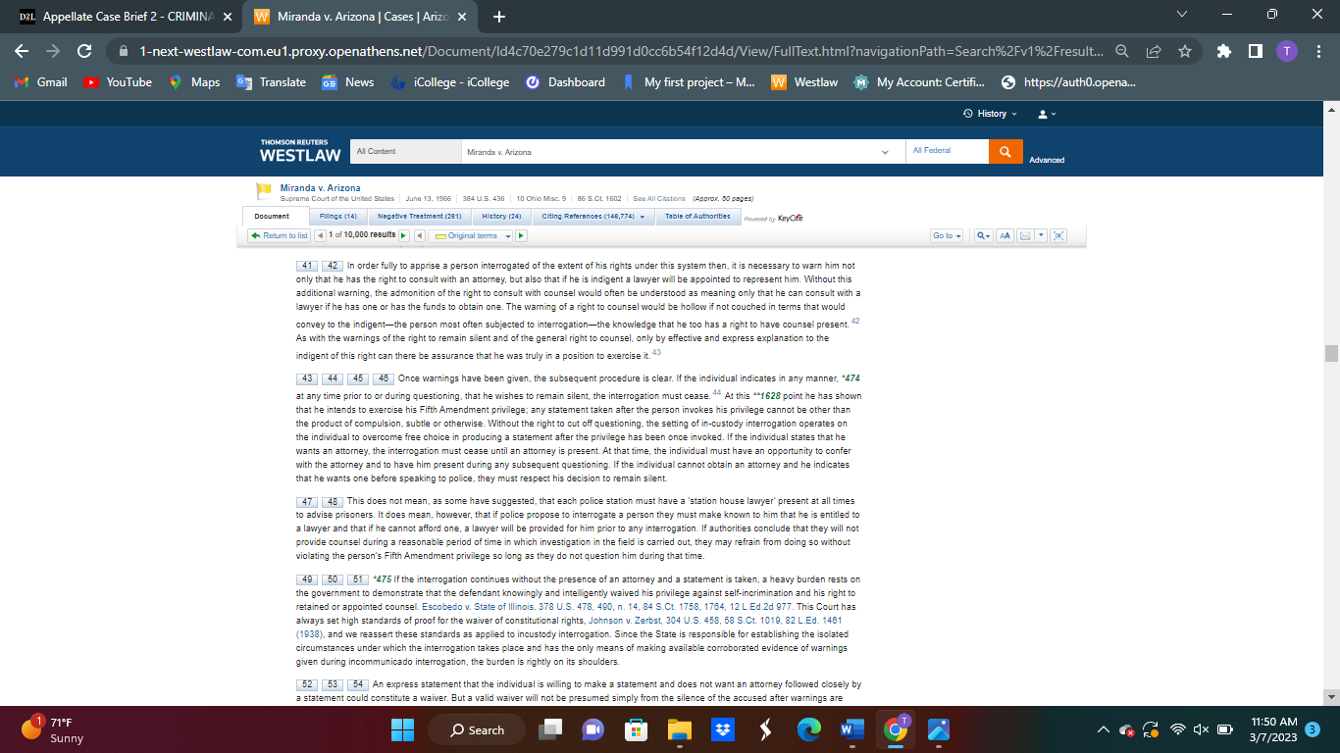Click the AA font size icon
The height and width of the screenshot is (753, 1340).
tap(1005, 235)
